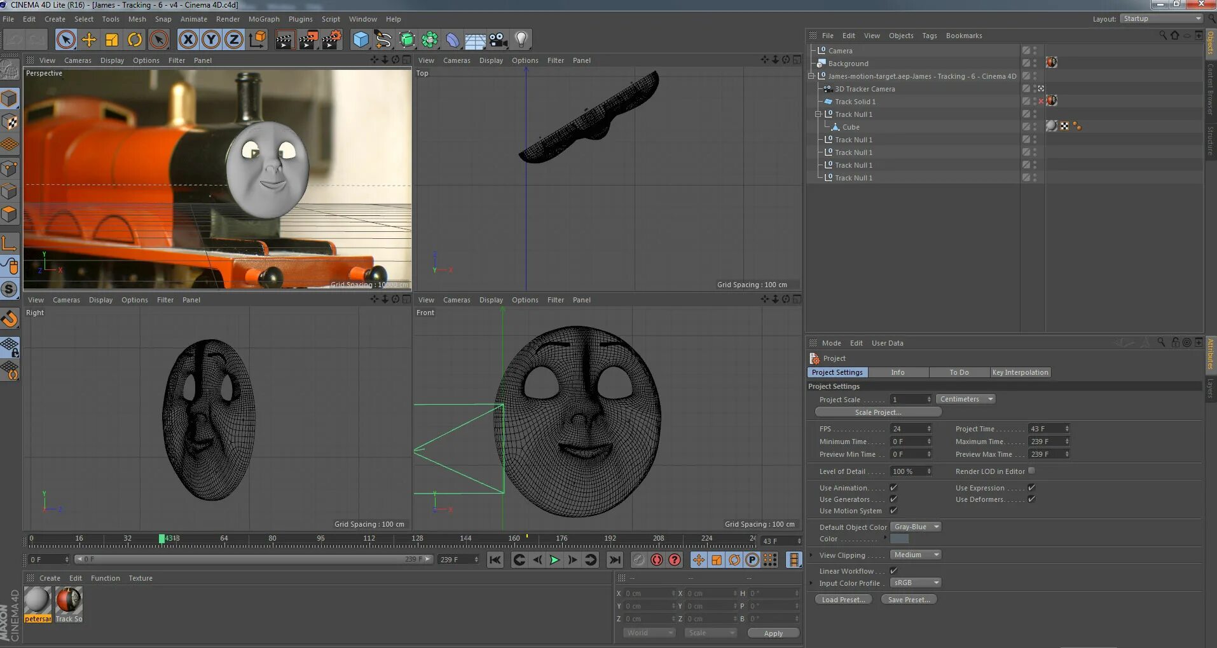Screen dimensions: 1217x648
Task: Select petersam material thumbnail
Action: pos(38,604)
